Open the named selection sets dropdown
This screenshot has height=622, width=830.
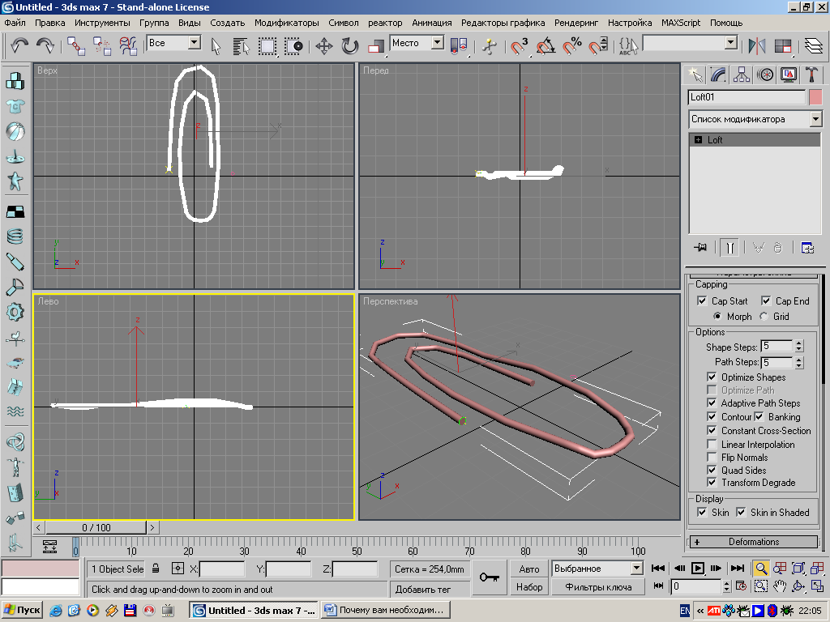tap(731, 43)
